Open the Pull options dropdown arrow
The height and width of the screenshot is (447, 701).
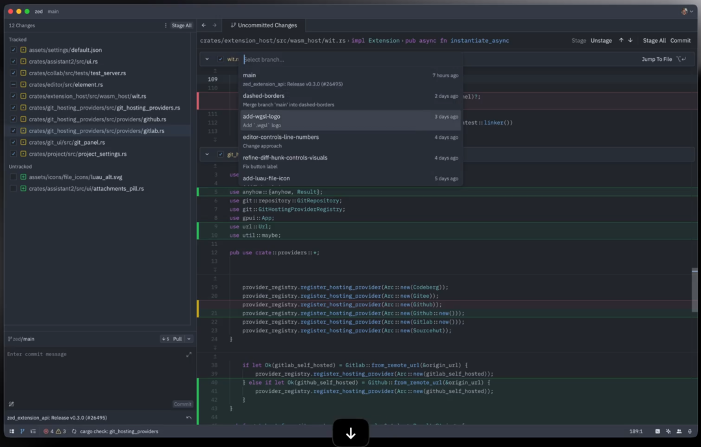click(x=189, y=339)
